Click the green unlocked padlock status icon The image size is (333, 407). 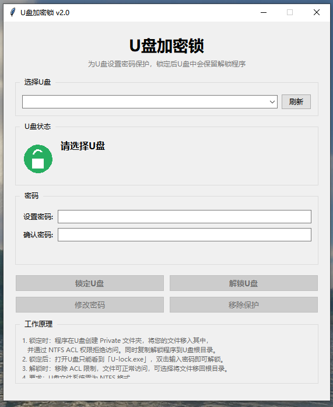coord(38,159)
